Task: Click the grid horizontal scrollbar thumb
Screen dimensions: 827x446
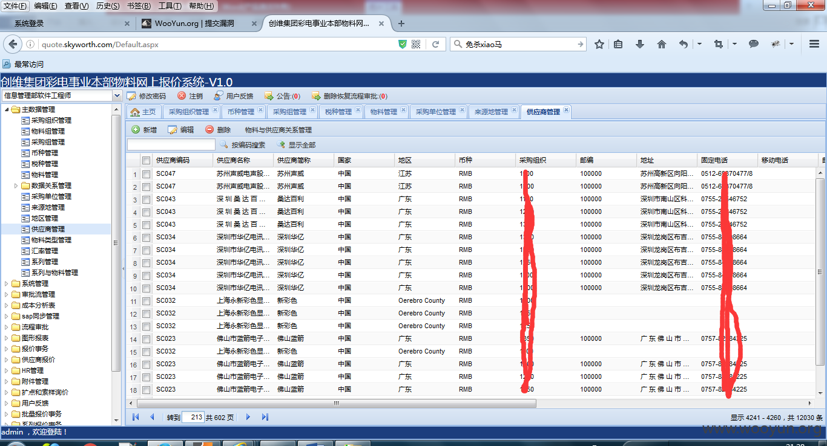Action: click(337, 403)
